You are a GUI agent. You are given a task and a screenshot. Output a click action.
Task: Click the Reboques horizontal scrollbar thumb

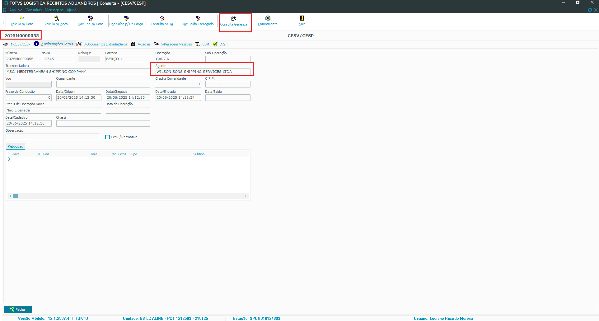click(15, 196)
